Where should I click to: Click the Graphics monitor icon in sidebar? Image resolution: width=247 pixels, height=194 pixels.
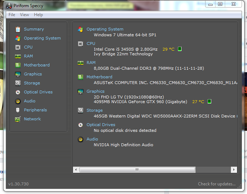pos(18,74)
